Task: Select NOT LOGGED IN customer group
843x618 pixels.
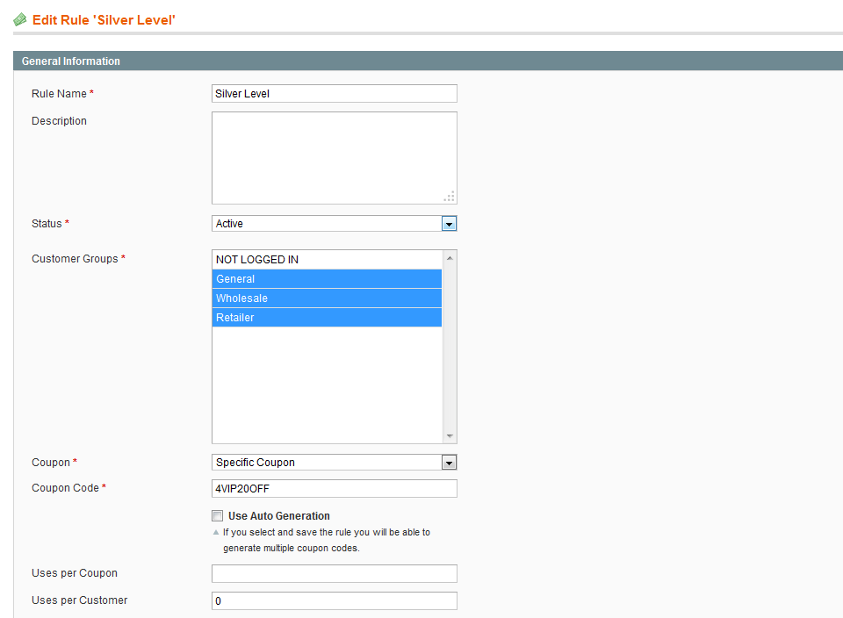Action: tap(327, 260)
